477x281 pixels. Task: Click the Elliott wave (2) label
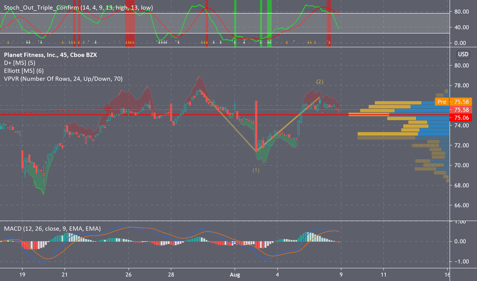coord(320,82)
